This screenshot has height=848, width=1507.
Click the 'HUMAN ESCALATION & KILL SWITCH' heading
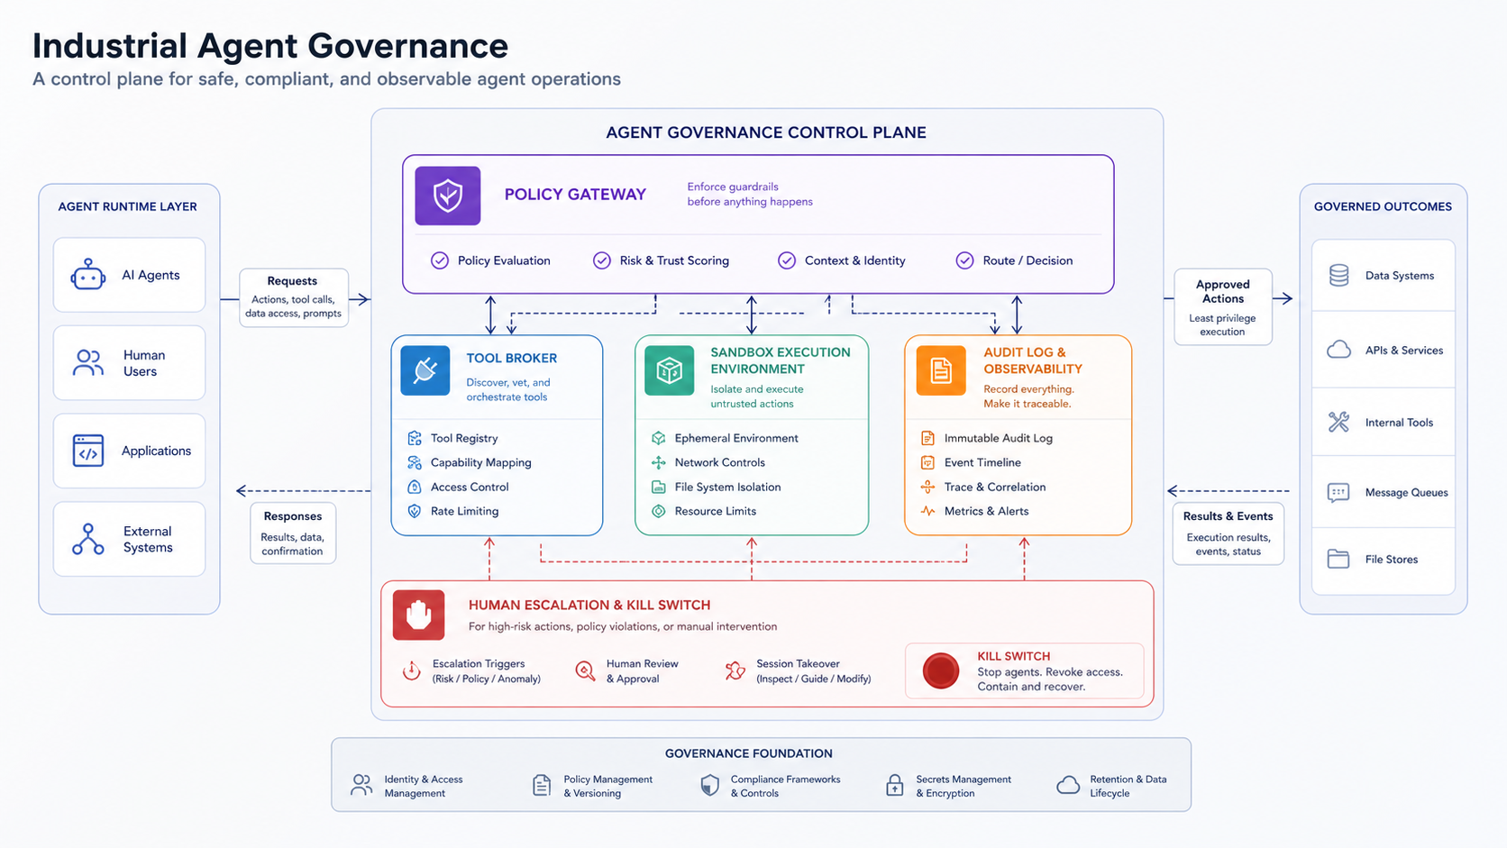tap(589, 605)
